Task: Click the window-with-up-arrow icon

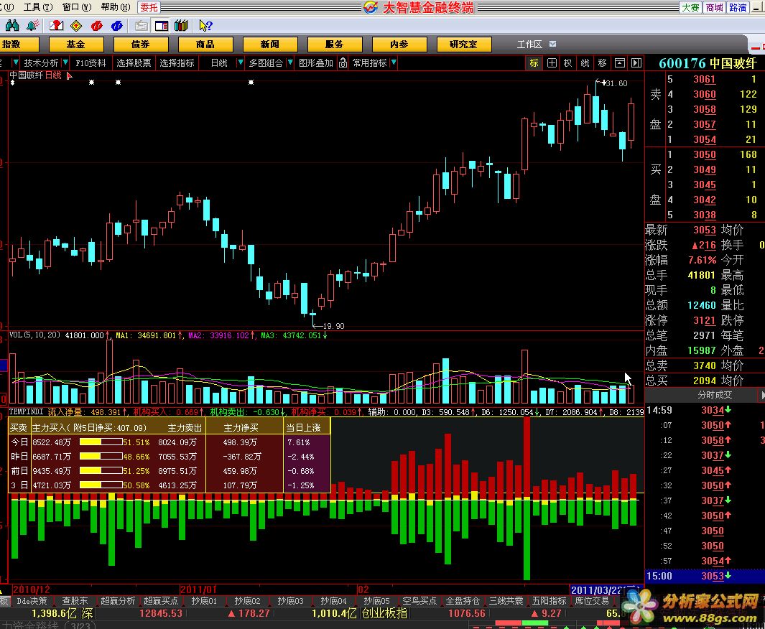Action: pos(619,63)
